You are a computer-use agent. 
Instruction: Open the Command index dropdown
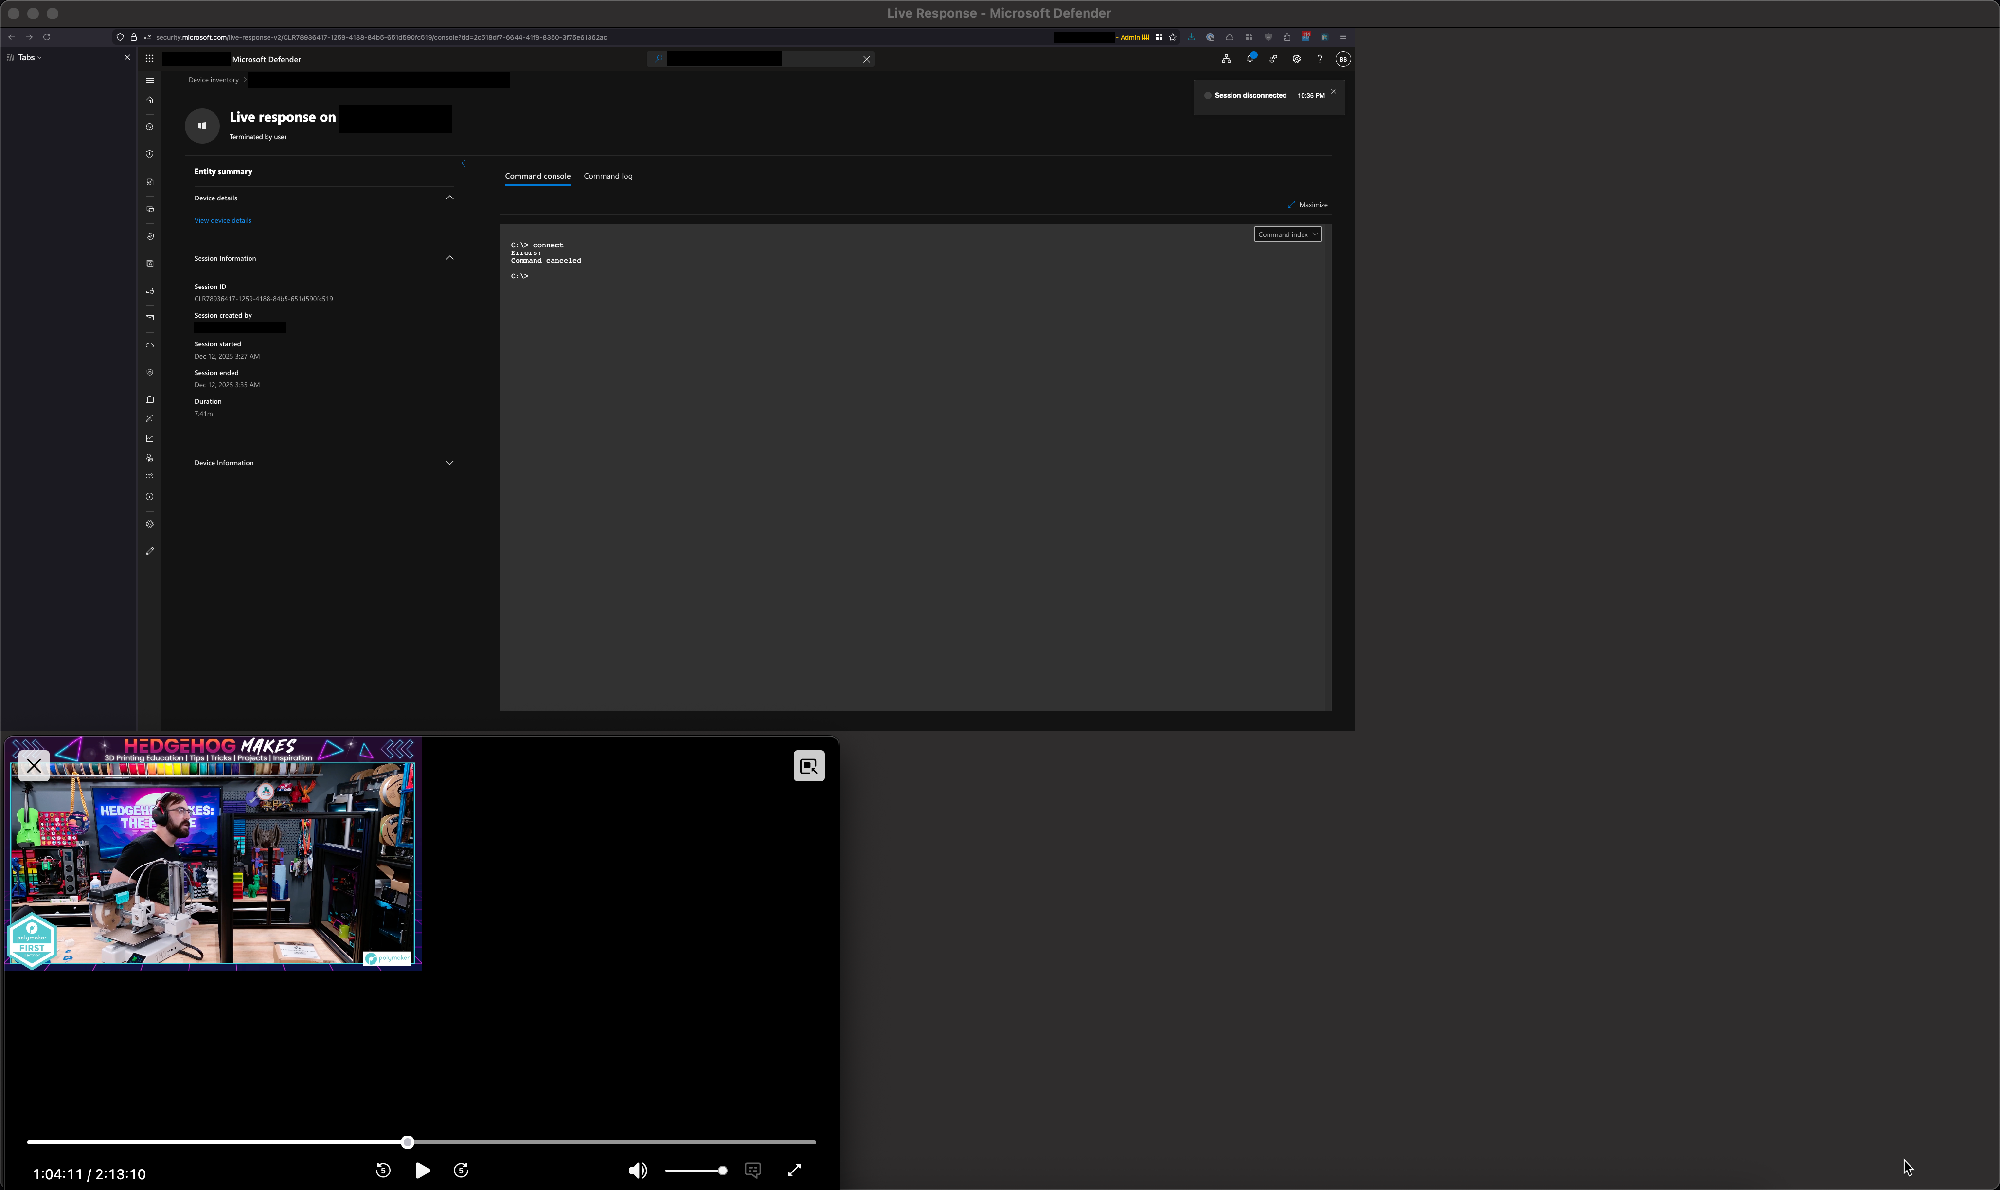pos(1287,234)
